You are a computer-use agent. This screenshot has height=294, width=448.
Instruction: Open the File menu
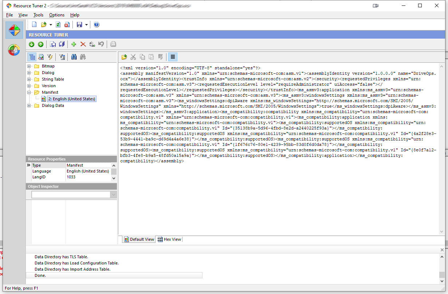[9, 15]
